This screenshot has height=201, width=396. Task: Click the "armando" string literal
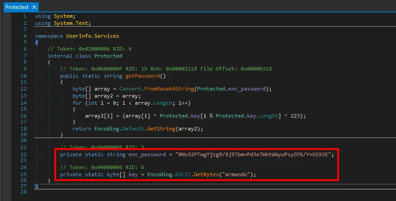tap(236, 174)
